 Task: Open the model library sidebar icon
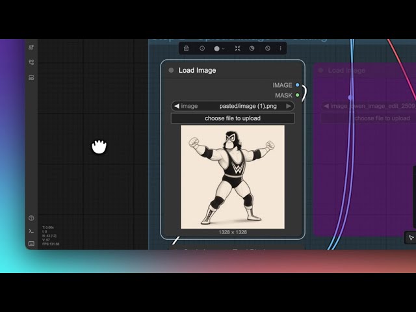(31, 47)
